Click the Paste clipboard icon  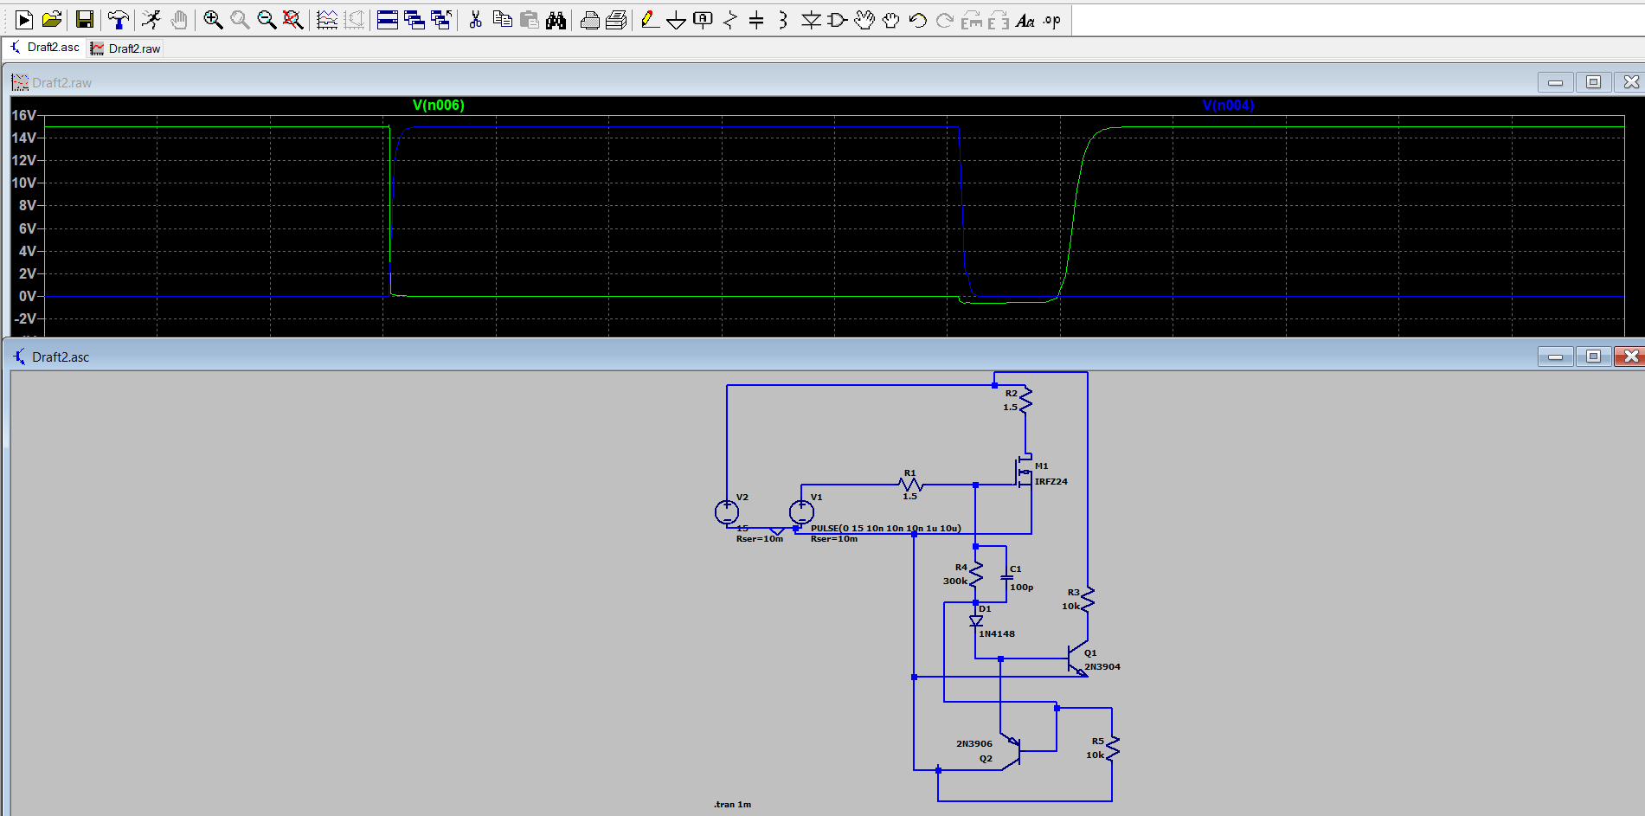point(529,20)
